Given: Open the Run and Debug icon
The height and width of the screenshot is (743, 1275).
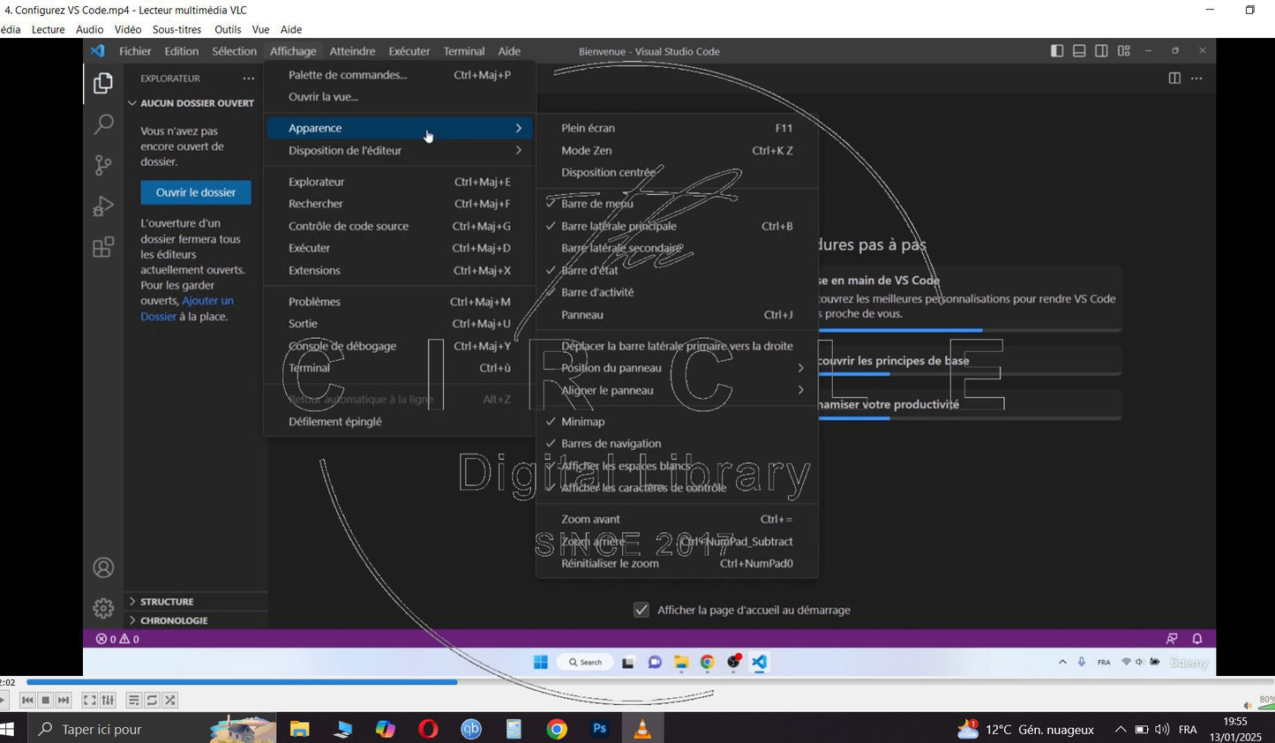Looking at the screenshot, I should click(x=102, y=206).
